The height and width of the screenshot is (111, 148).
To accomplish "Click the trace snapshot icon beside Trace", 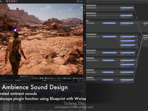I will [x=43, y=78].
